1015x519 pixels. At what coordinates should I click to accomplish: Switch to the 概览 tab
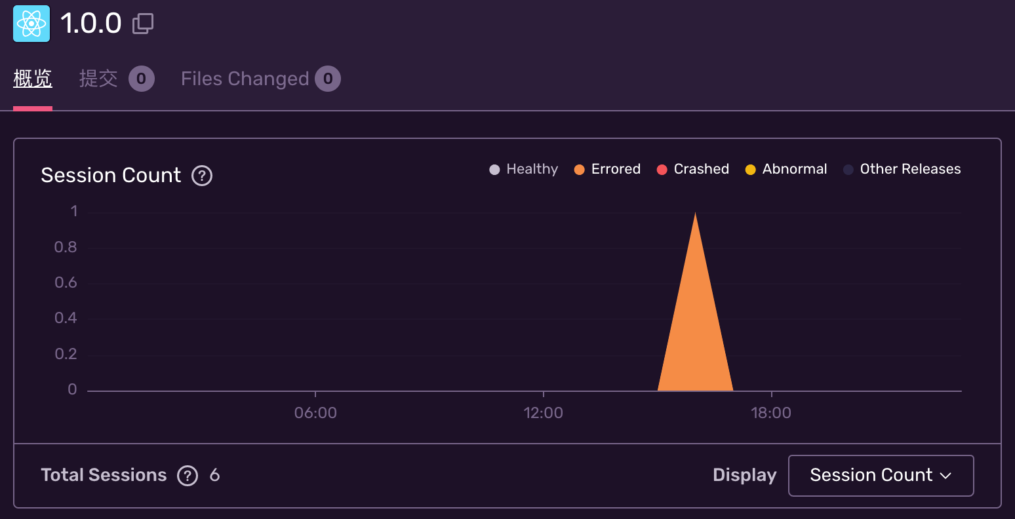(33, 79)
